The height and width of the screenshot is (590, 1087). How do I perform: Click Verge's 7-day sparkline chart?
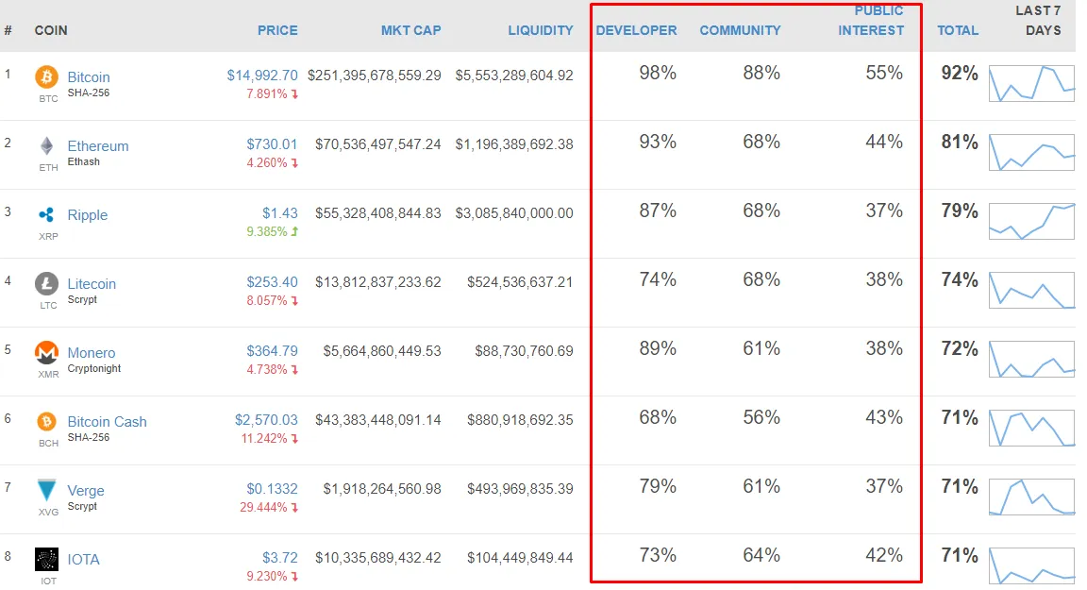(x=1031, y=497)
